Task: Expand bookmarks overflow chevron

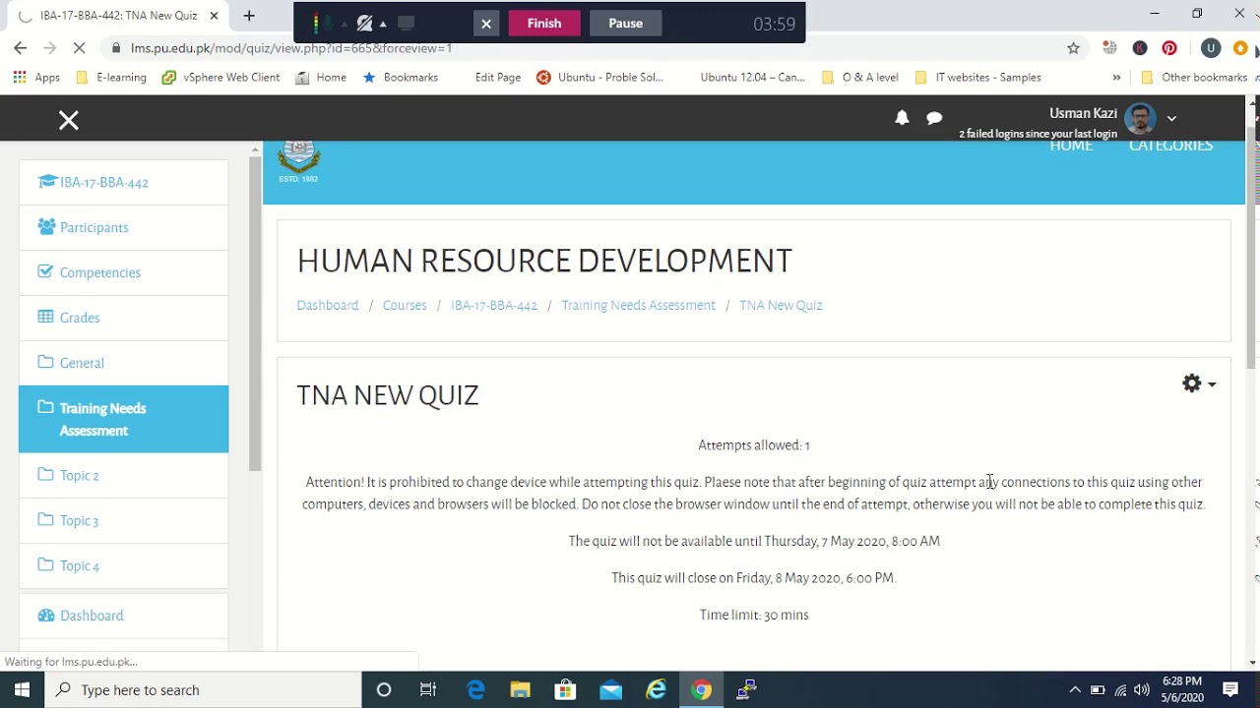Action: click(1116, 77)
